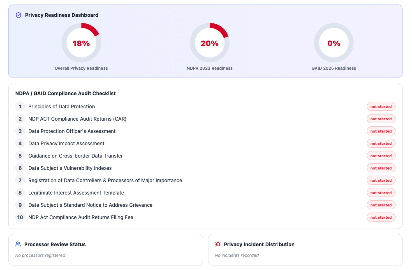Click number badge 4 in the audit checklist
Screen dimensions: 412x270
pos(20,144)
